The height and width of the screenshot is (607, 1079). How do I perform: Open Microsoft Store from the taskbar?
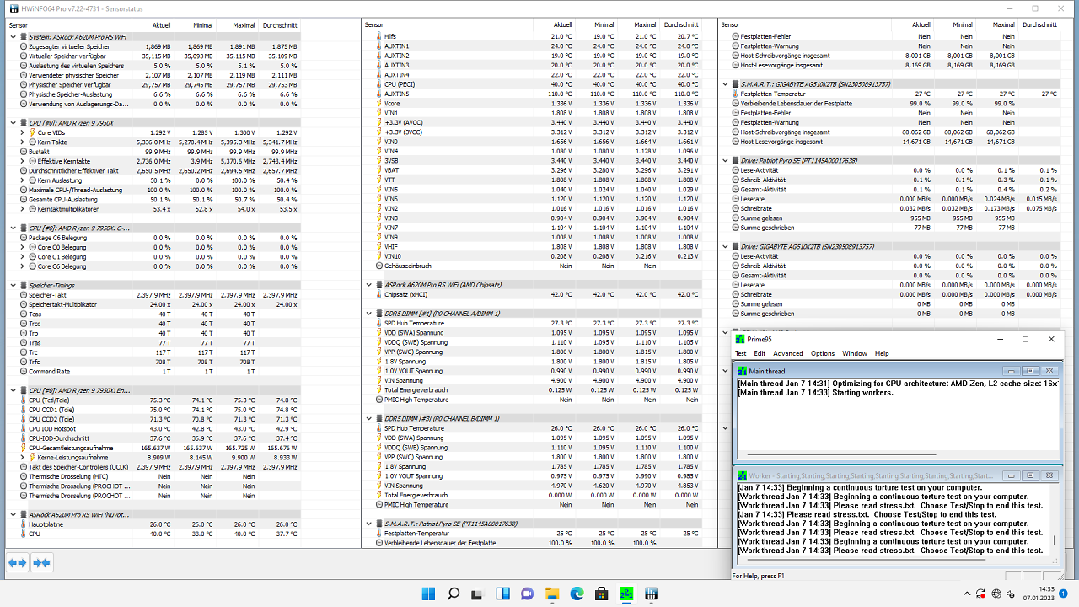[x=601, y=593]
